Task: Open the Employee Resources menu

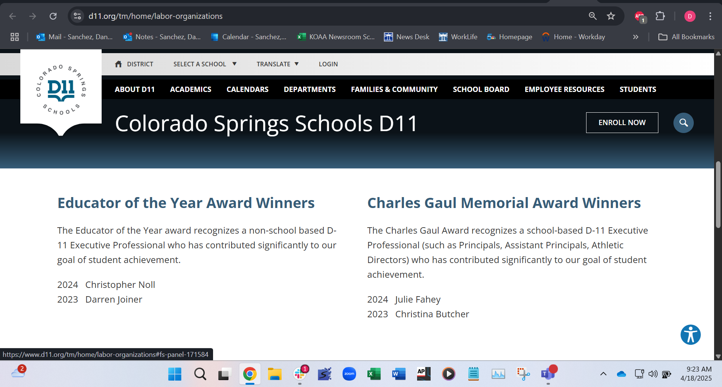Action: tap(564, 89)
